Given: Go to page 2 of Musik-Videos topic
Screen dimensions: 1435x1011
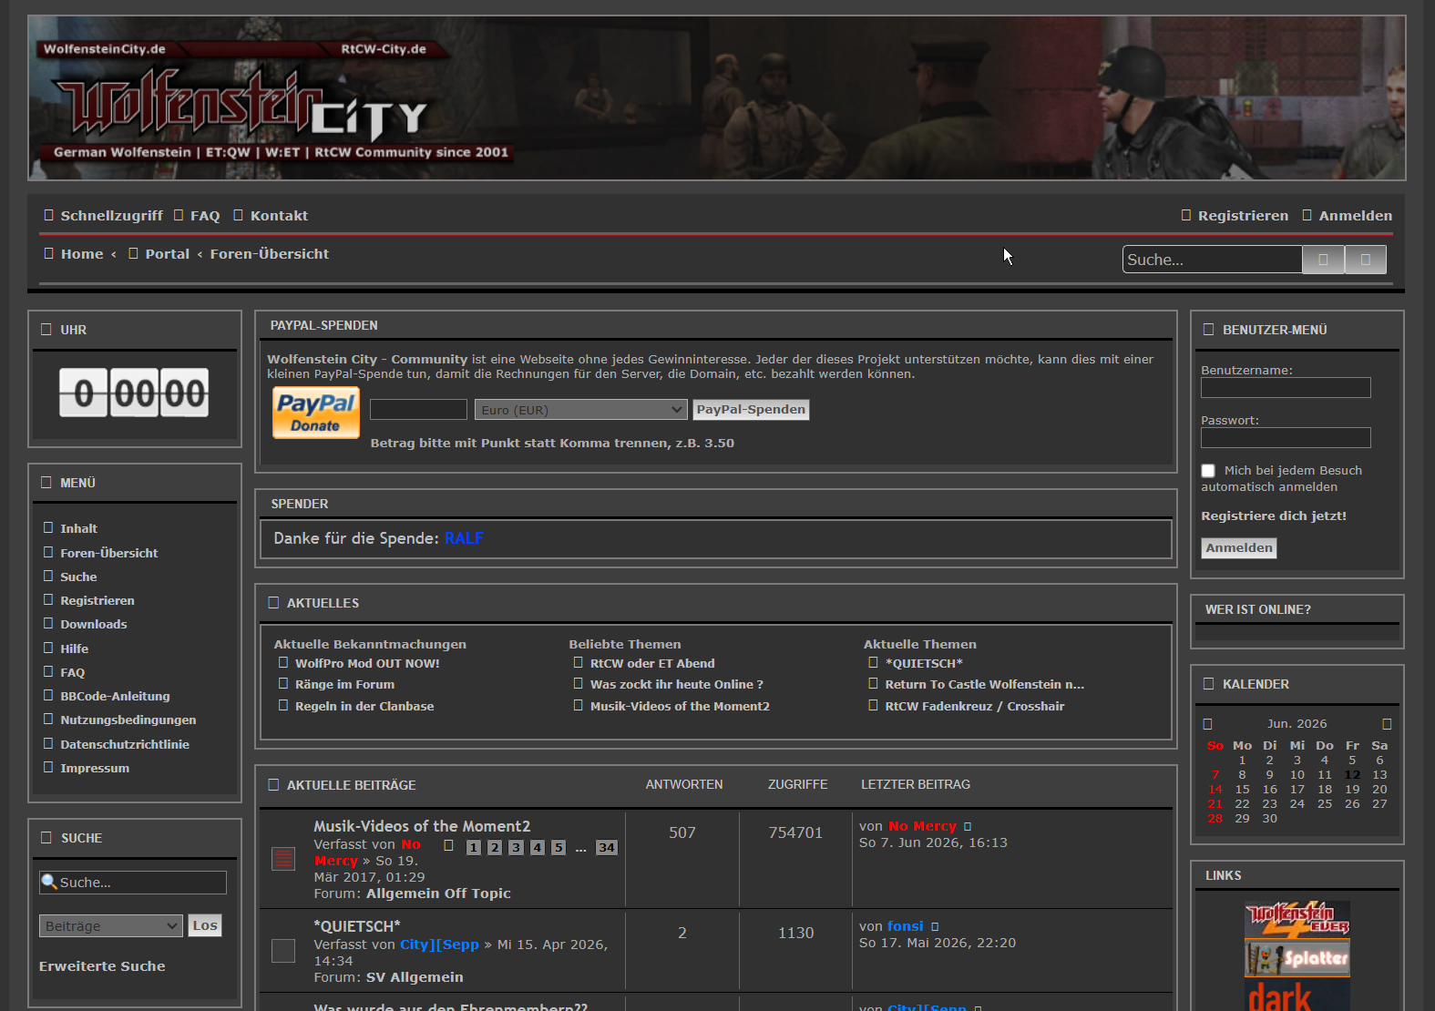Looking at the screenshot, I should 495,848.
